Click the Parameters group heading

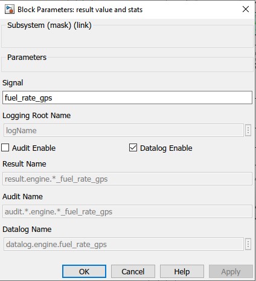(27, 58)
